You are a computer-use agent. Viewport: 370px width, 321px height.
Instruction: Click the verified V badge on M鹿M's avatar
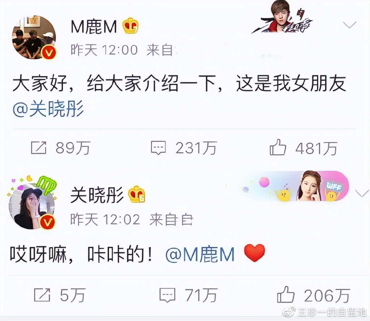click(x=49, y=53)
